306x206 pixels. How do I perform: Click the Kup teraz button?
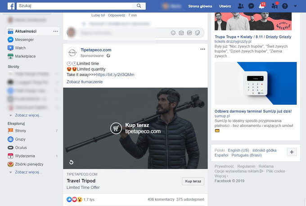pyautogui.click(x=193, y=181)
